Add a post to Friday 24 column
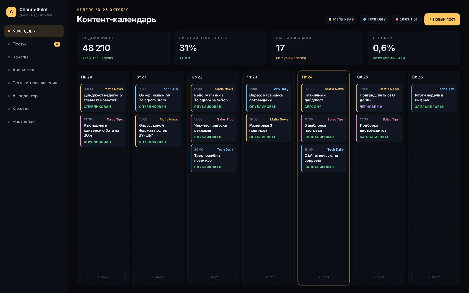Viewport: 469px width, 293px height. (x=324, y=277)
